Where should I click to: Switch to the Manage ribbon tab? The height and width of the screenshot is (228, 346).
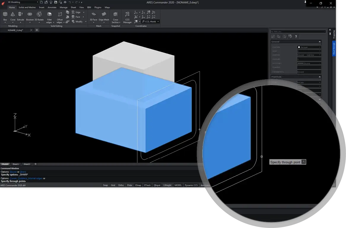tap(63, 7)
